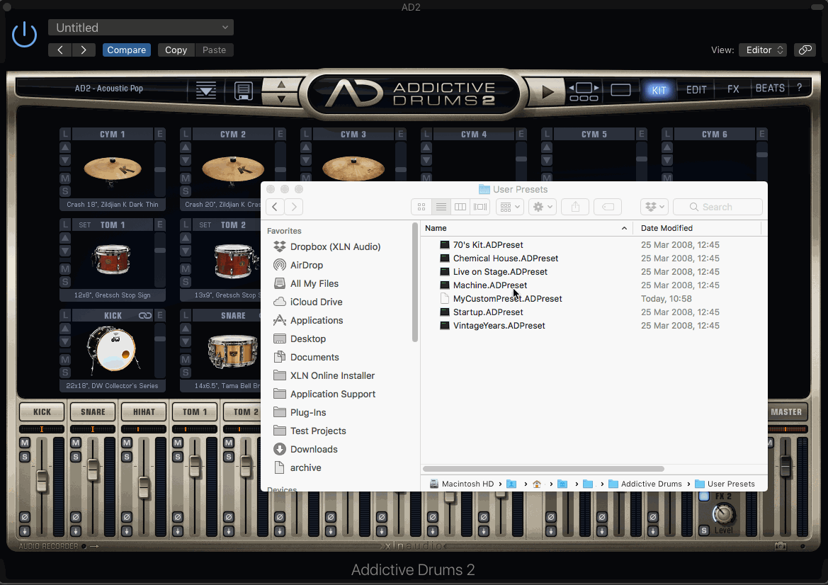Click the KICK channel volume fader
The image size is (828, 585).
pos(41,482)
